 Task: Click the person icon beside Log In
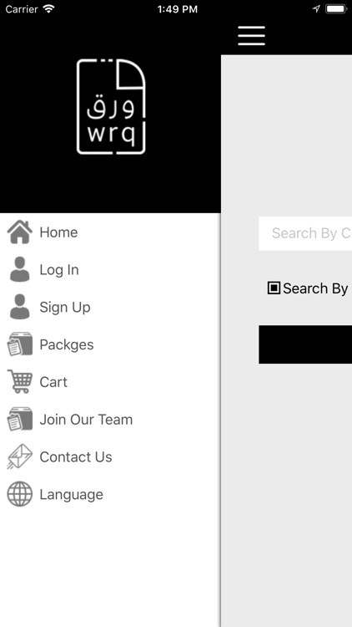pyautogui.click(x=19, y=269)
